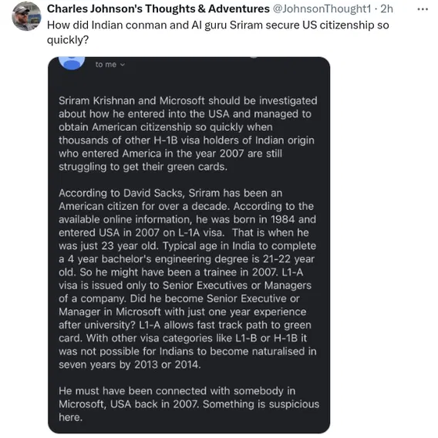Open Charles Johnson's profile picture

click(26, 16)
